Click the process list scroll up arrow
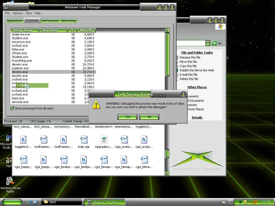The height and width of the screenshot is (206, 275). tap(167, 30)
